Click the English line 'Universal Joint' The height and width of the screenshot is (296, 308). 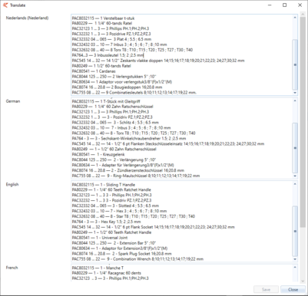tap(100, 238)
